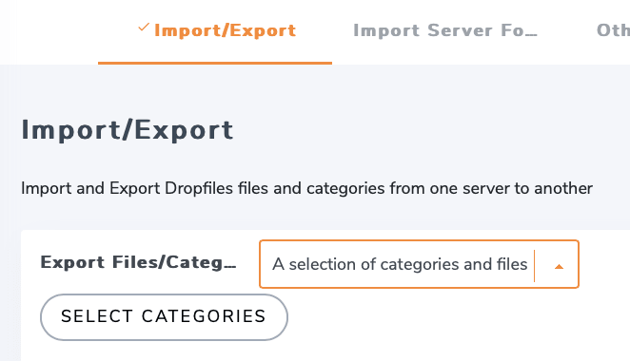Click the word 'SELECT' on the rounded button
The image size is (630, 361).
[x=96, y=316]
